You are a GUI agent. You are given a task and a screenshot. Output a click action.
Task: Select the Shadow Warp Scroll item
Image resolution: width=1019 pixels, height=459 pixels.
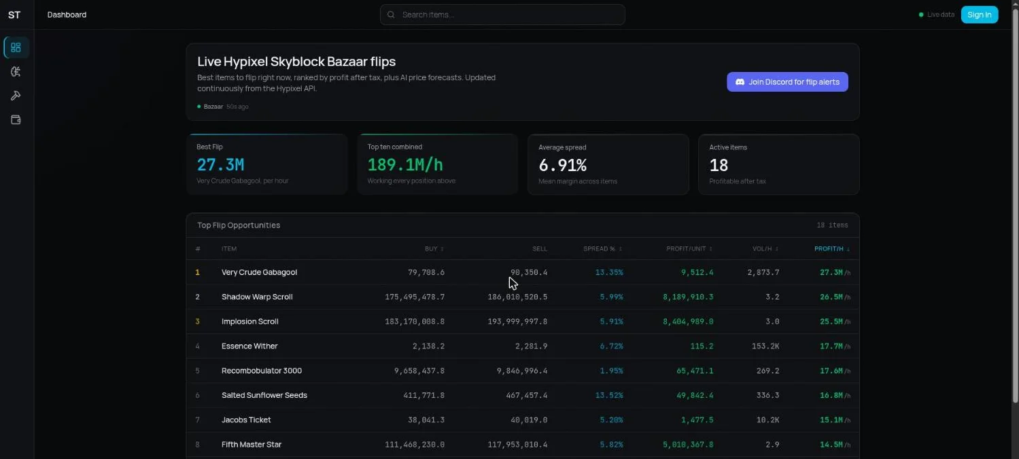click(x=257, y=297)
